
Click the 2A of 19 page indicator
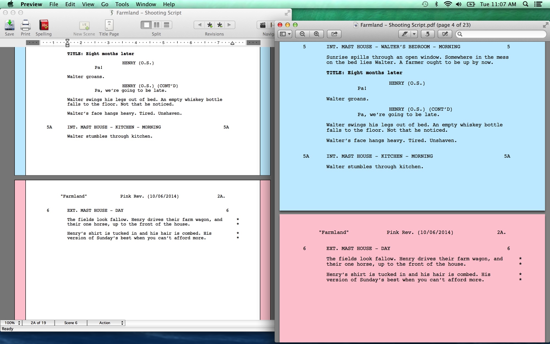tap(38, 323)
